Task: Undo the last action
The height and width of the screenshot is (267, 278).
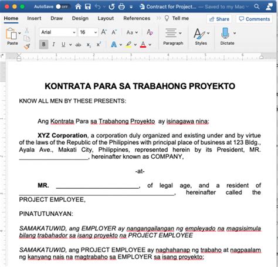Action: (98, 6)
